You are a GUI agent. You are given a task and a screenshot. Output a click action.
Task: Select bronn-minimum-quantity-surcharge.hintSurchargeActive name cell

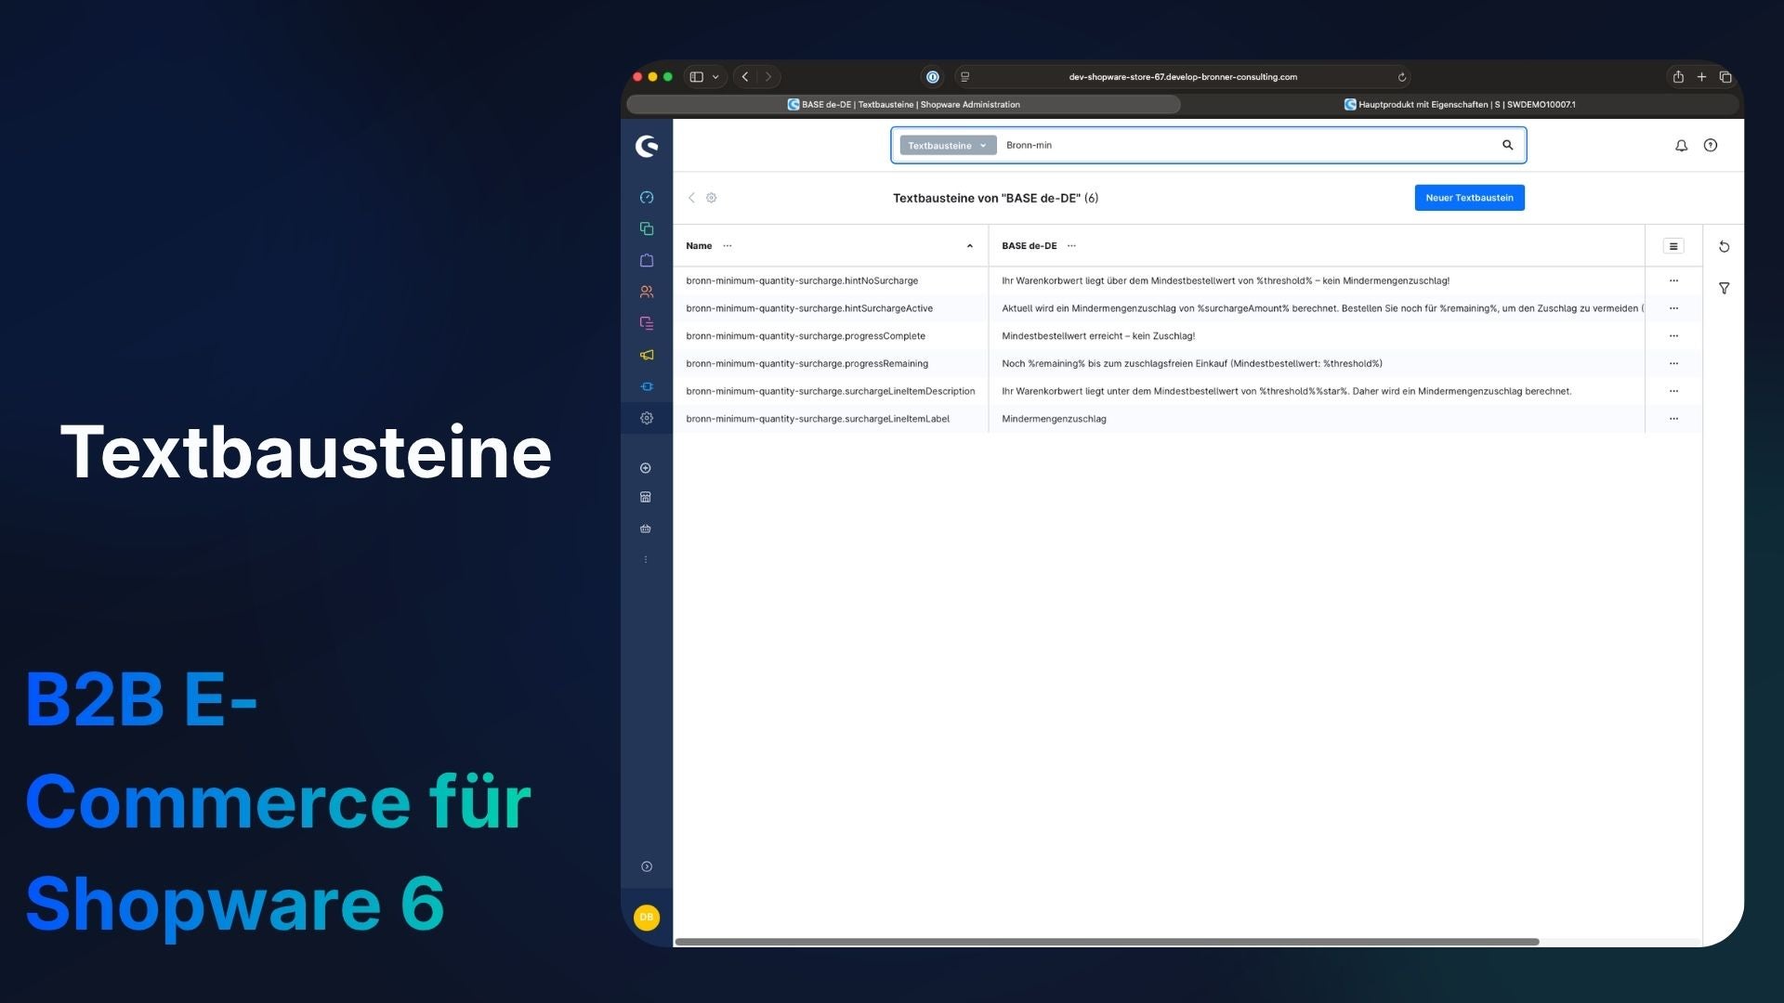(831, 308)
